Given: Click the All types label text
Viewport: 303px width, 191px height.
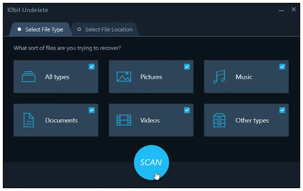Looking at the screenshot, I should click(57, 77).
